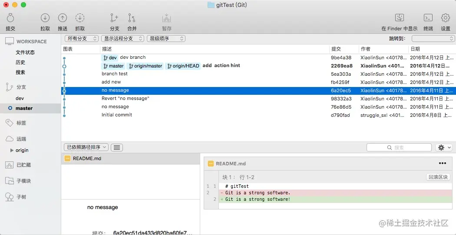Click the master branch label badge
This screenshot has width=456, height=235.
pyautogui.click(x=113, y=66)
